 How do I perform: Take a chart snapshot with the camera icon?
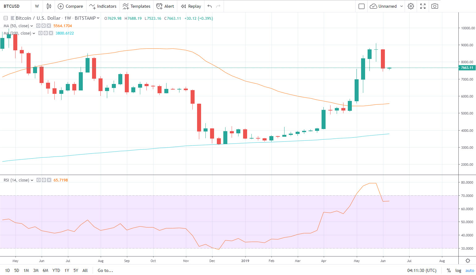pyautogui.click(x=434, y=6)
